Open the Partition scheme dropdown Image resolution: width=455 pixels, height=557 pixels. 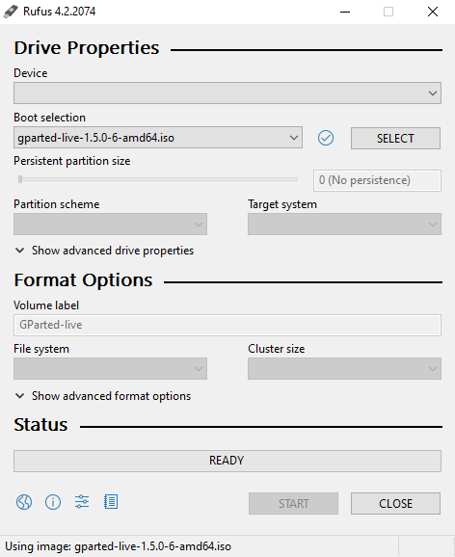(110, 225)
